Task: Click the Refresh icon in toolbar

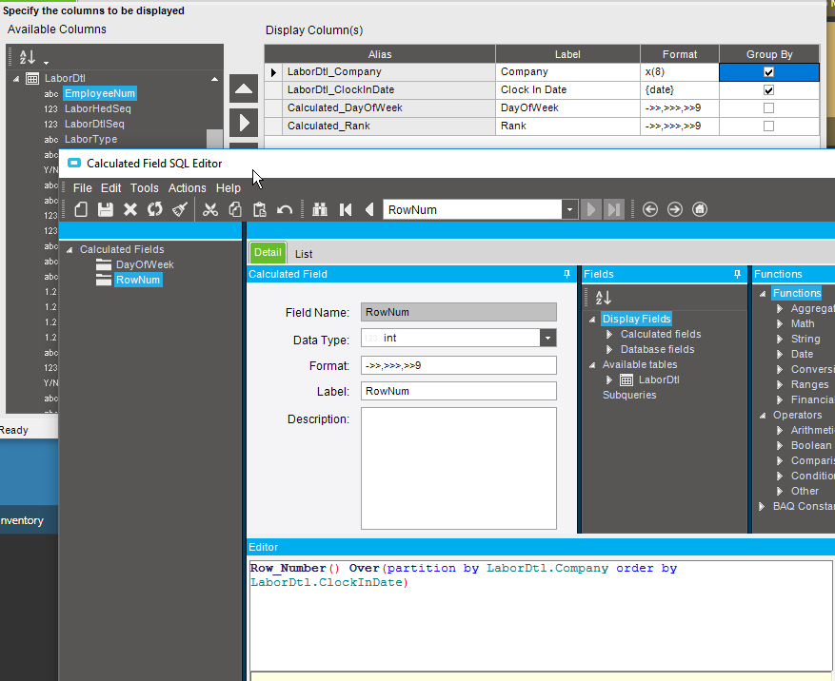Action: click(155, 209)
